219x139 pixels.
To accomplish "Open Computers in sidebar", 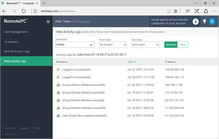I will click(11, 42).
